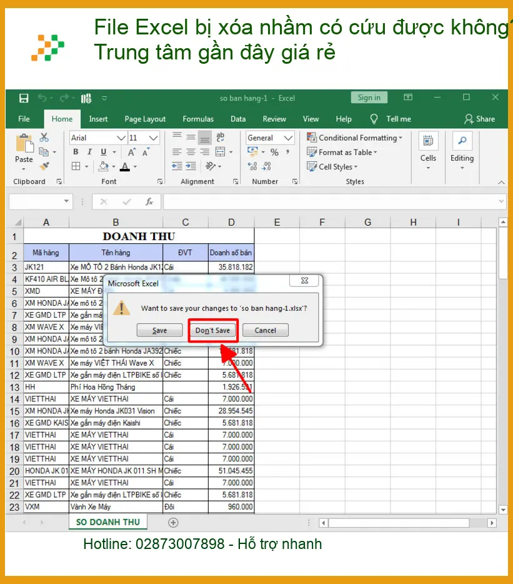
Task: Click the Merge & Center icon
Action: 221,152
